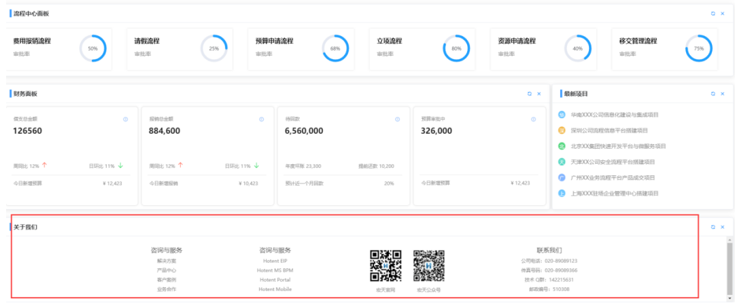Click green down arrow on 借支总金额 card
Screen dimensions: 735x303
point(120,165)
